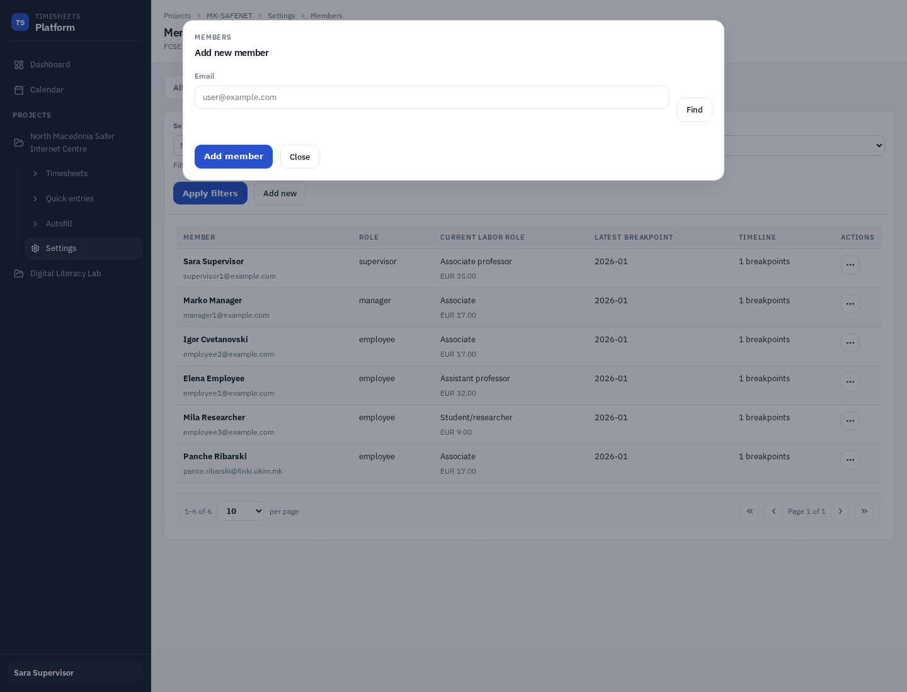The width and height of the screenshot is (907, 692).
Task: Click the next page chevron icon
Action: [x=840, y=511]
